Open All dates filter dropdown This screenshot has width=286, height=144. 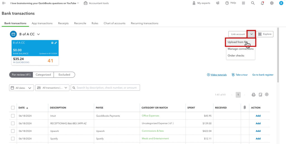tap(22, 88)
